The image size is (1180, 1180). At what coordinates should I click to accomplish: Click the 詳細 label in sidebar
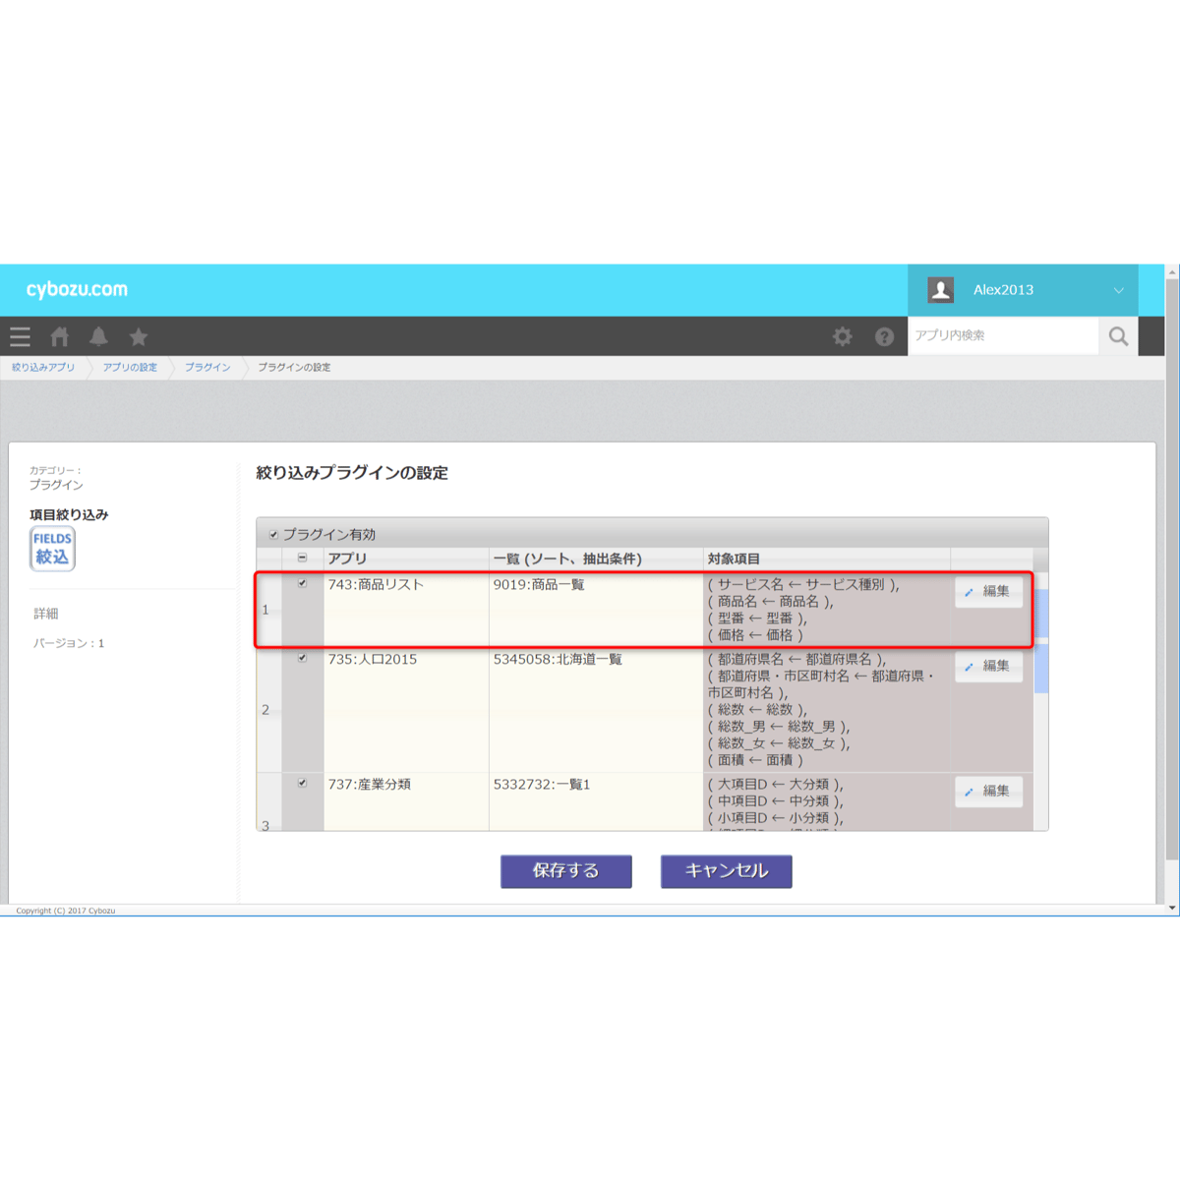tap(46, 614)
